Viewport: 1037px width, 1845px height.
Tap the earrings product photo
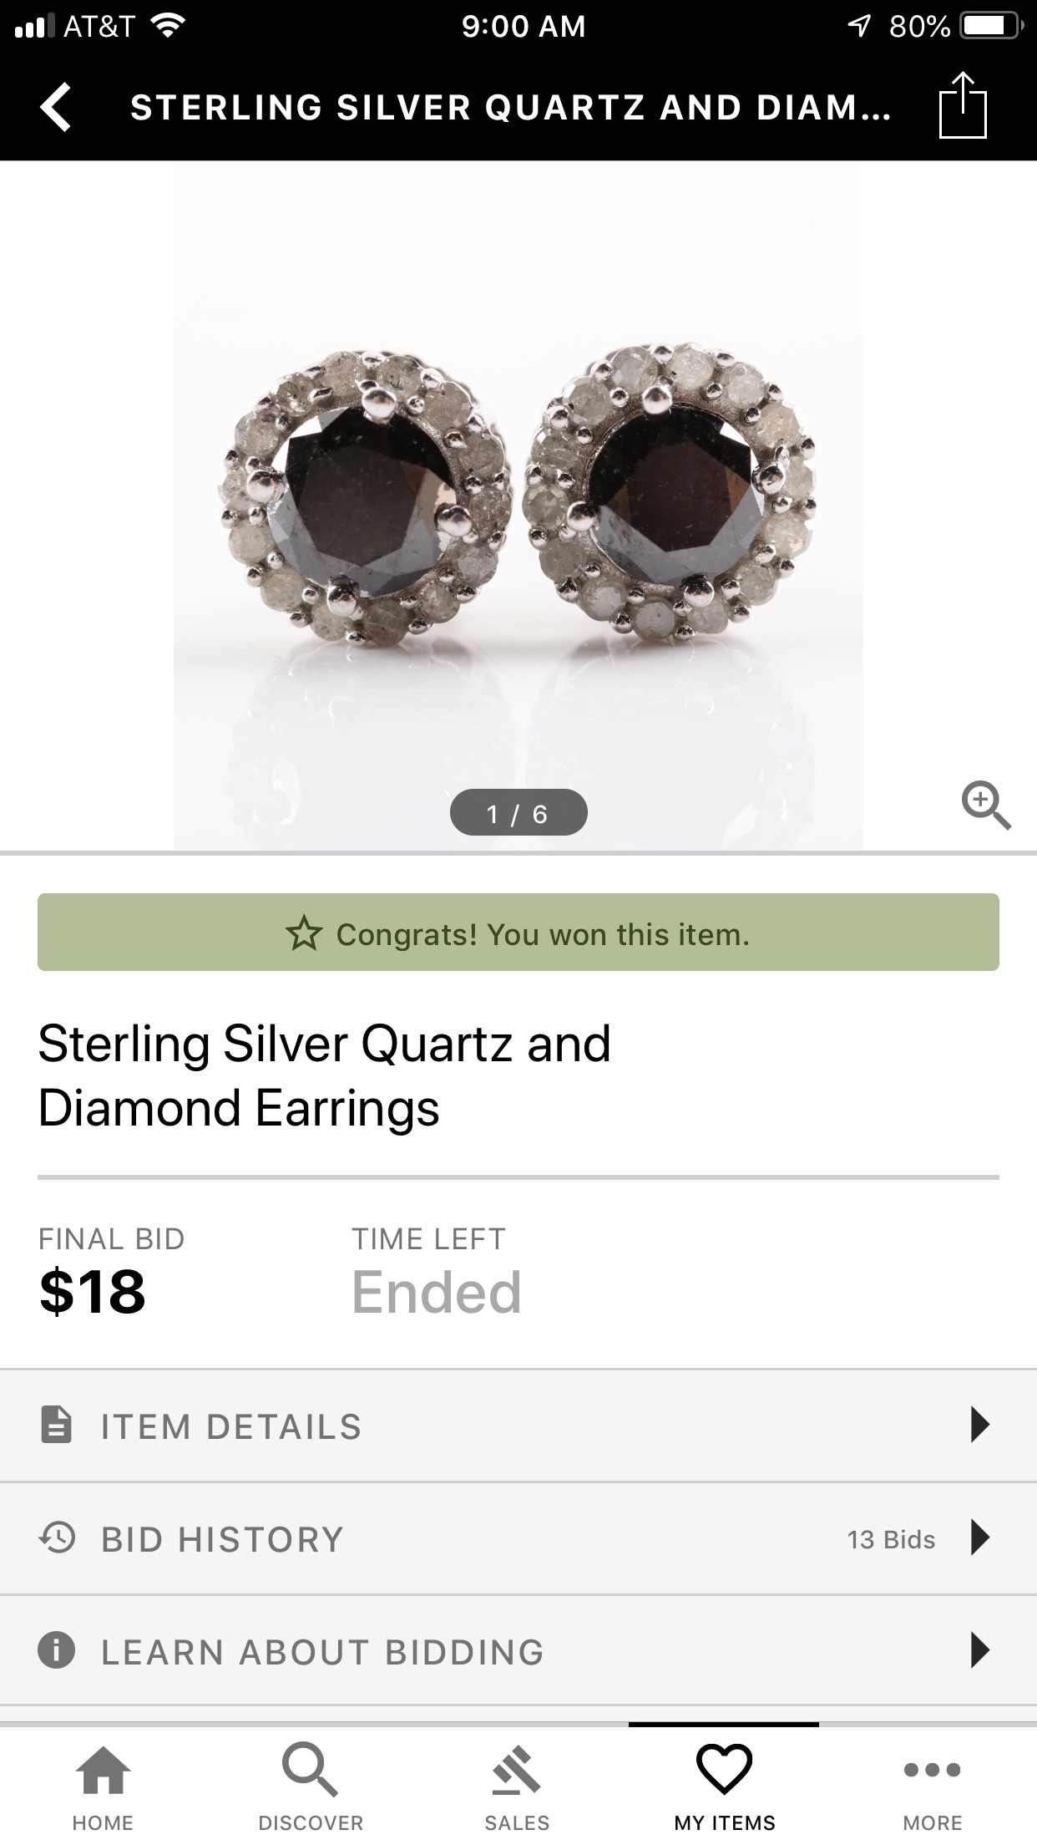click(x=518, y=501)
